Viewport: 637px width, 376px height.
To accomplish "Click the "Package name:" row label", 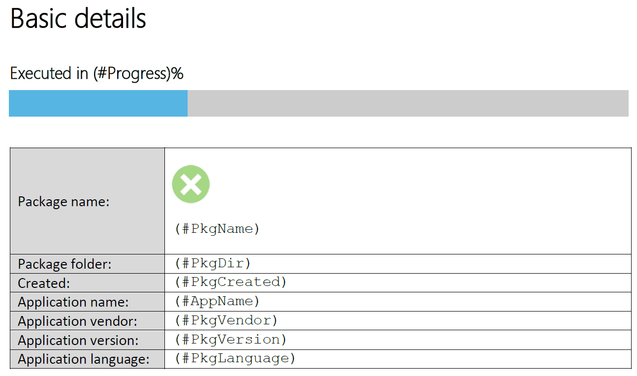I will (x=64, y=202).
